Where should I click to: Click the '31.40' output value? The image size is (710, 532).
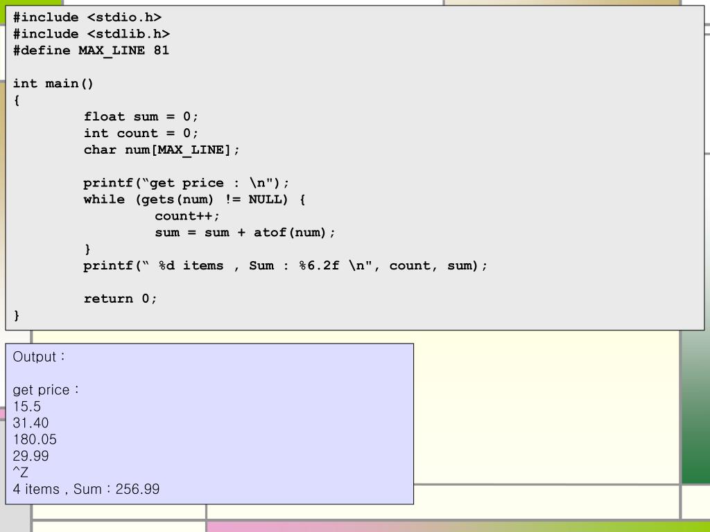point(31,423)
